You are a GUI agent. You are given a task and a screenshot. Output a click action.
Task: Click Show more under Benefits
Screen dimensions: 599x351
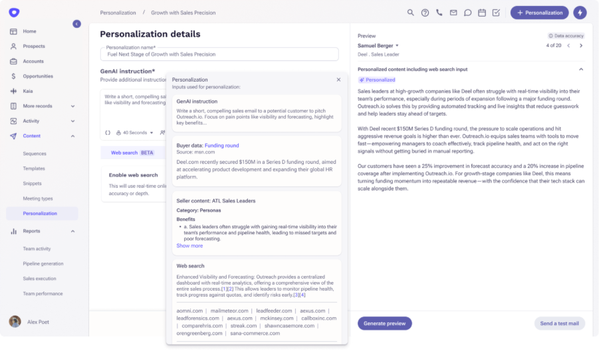click(189, 246)
